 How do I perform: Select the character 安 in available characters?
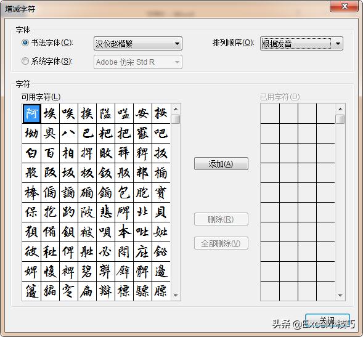[142, 113]
